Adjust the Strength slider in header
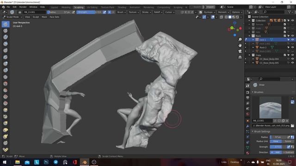 click(x=89, y=12)
